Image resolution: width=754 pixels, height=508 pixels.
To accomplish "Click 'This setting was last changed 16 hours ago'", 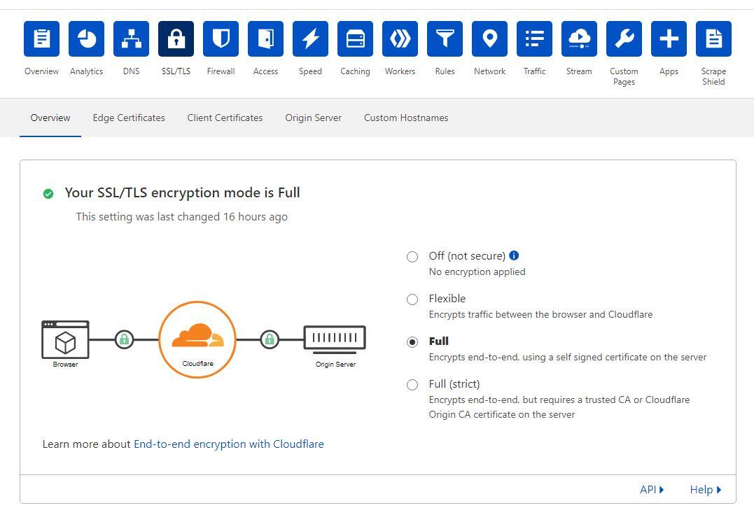I will (x=182, y=217).
